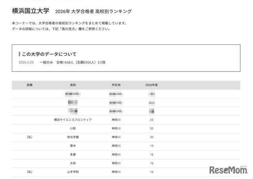The height and width of the screenshot is (179, 253).
Task: Click the 設置 column header
Action: pyautogui.click(x=30, y=85)
